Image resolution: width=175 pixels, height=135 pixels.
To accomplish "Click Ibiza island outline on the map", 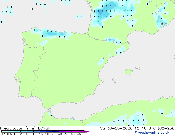I will [x=114, y=79].
